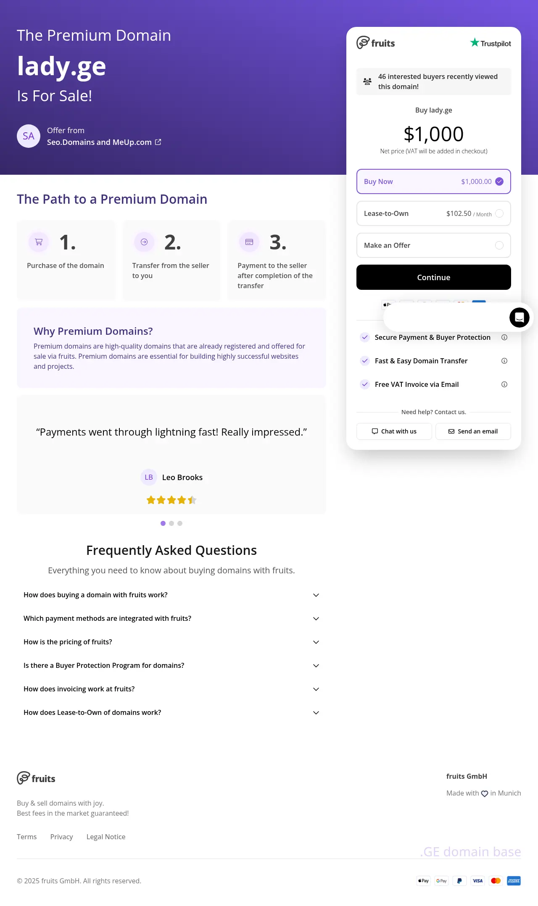Click the Trustpilot star logo
538x906 pixels.
[x=490, y=43]
